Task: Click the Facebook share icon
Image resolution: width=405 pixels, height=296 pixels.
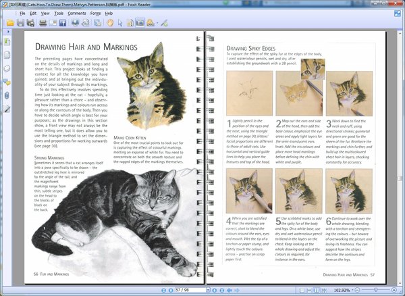Action: pos(63,23)
